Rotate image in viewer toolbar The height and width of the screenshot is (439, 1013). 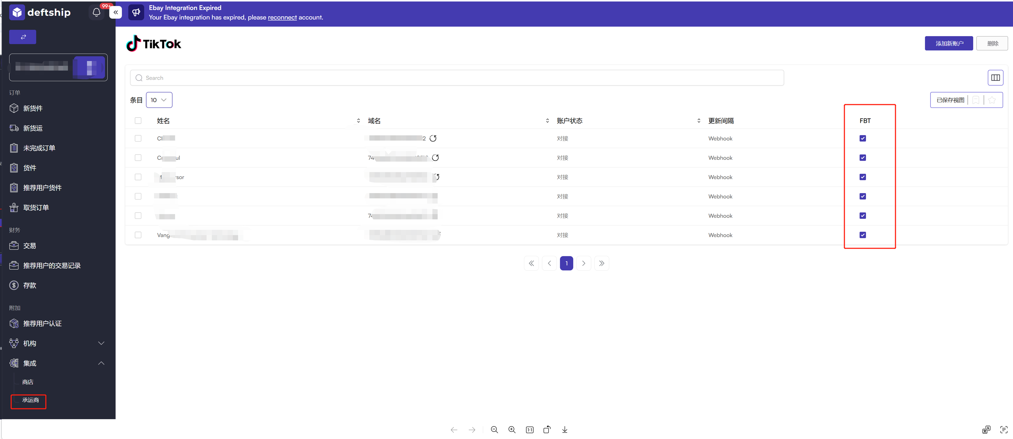(x=547, y=430)
